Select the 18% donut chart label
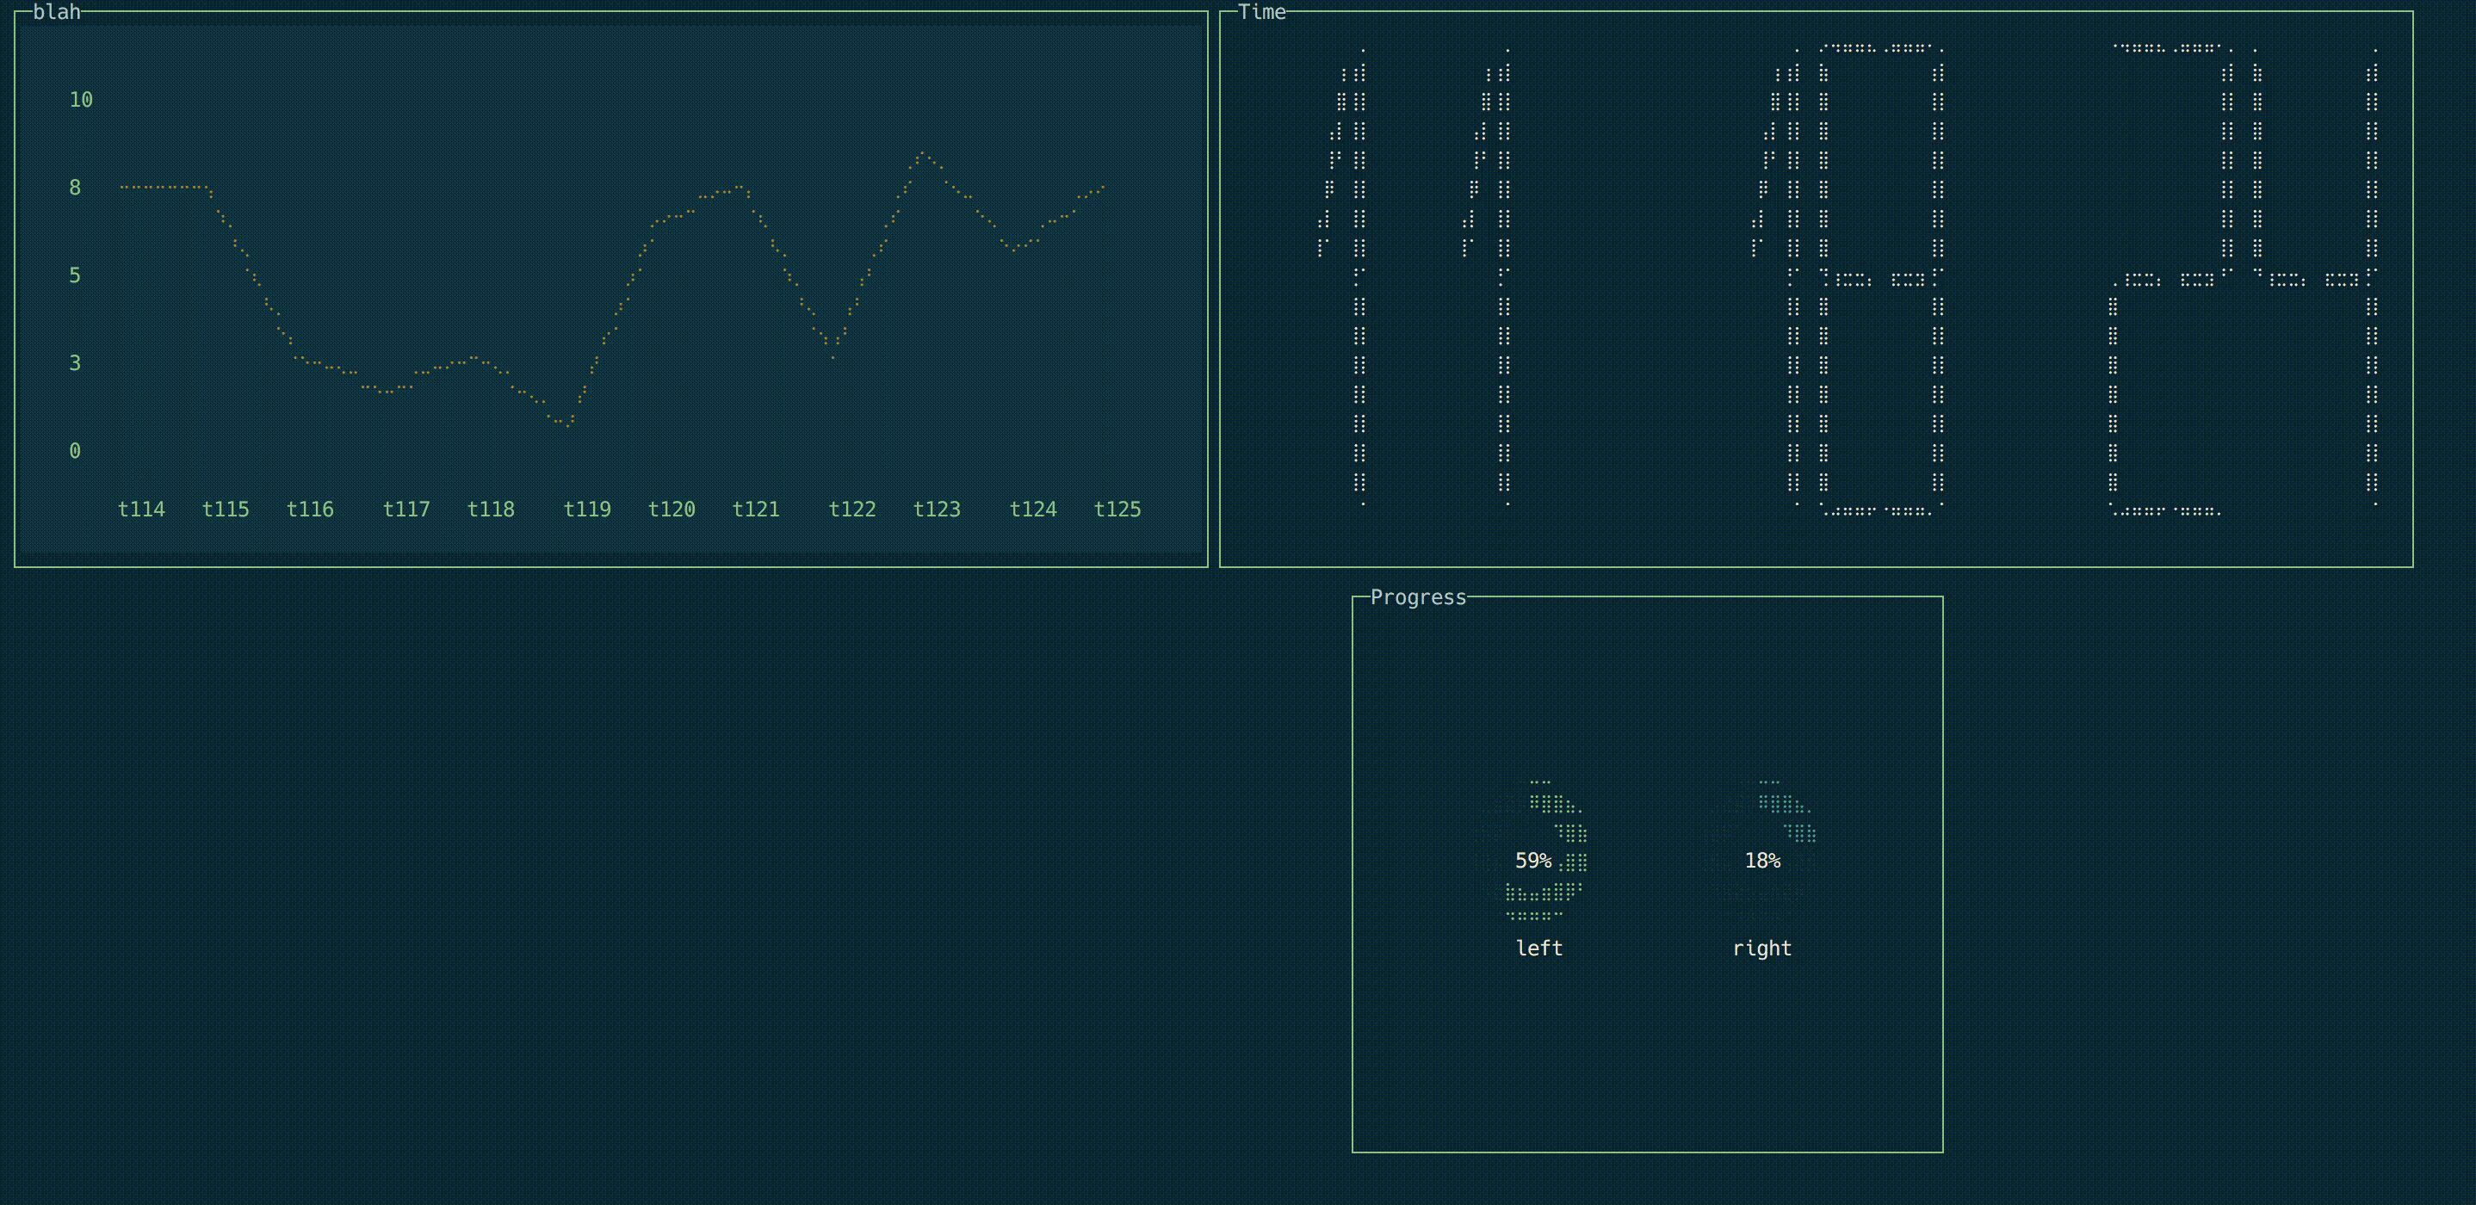Image resolution: width=2476 pixels, height=1205 pixels. 1761,861
